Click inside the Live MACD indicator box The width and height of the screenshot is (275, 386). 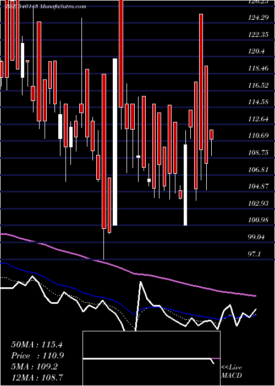click(x=151, y=358)
